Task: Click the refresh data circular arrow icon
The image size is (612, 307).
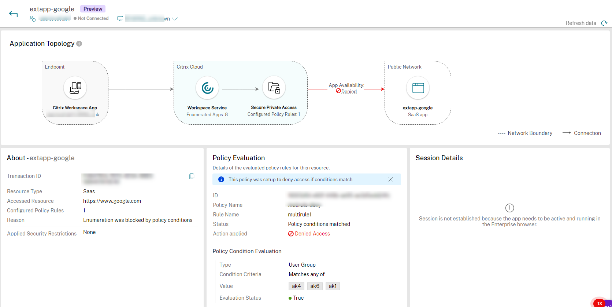Action: click(x=604, y=23)
